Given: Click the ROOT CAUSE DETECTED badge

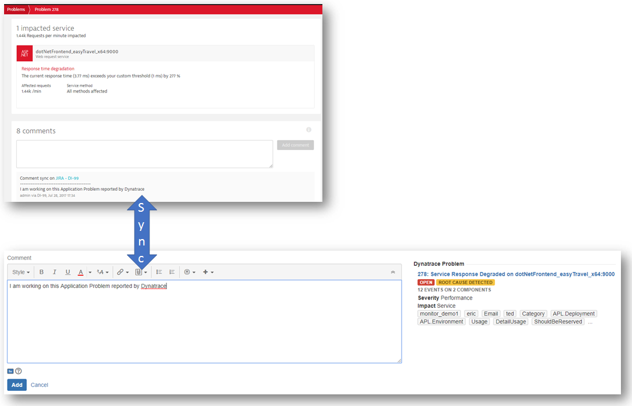Looking at the screenshot, I should 465,282.
